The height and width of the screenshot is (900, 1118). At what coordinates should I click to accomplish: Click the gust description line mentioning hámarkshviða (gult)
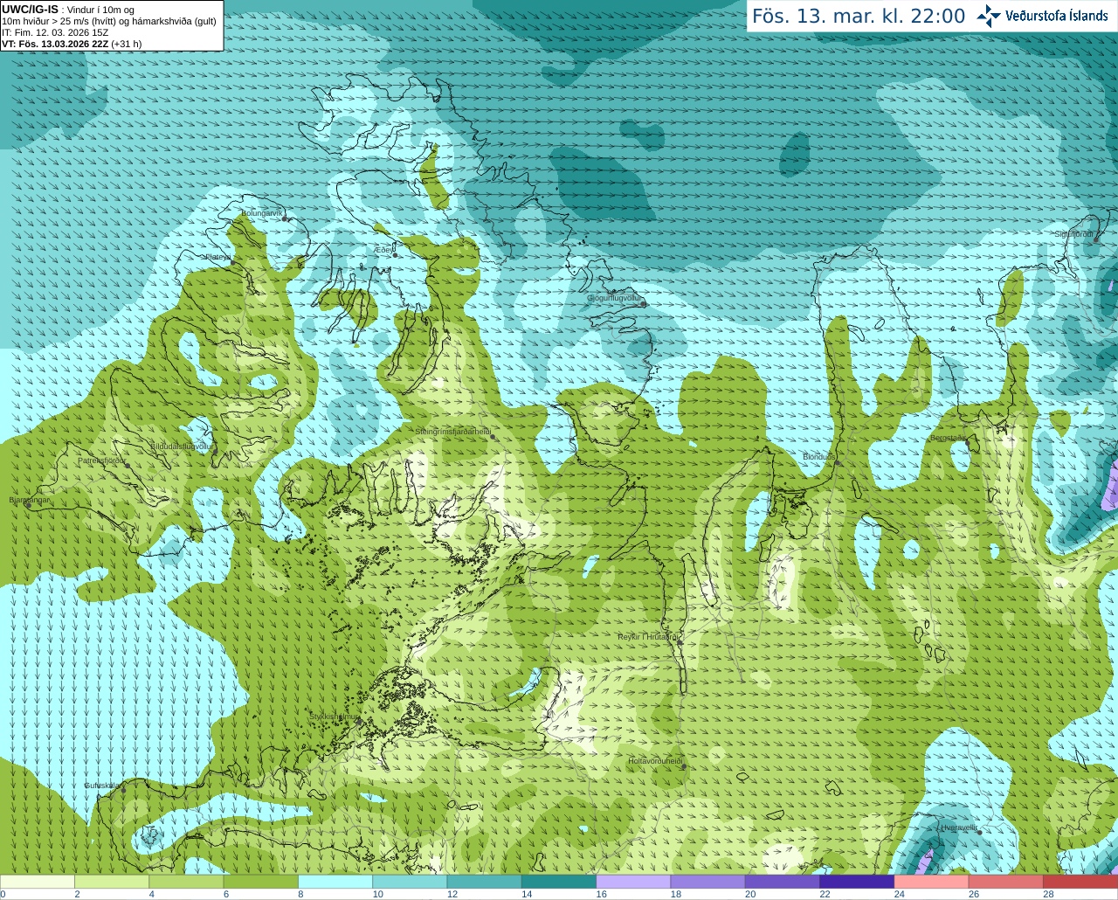coord(109,21)
